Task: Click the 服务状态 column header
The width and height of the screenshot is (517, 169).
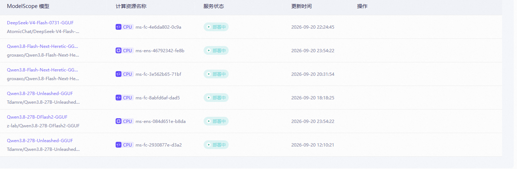Action: click(x=214, y=7)
